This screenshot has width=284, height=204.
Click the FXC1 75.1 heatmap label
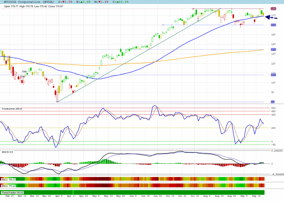pos(9,180)
